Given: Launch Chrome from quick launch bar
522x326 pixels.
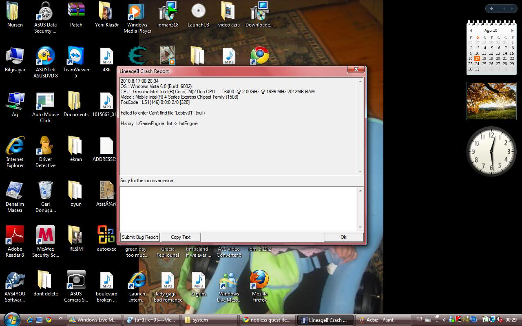Looking at the screenshot, I should click(x=49, y=320).
